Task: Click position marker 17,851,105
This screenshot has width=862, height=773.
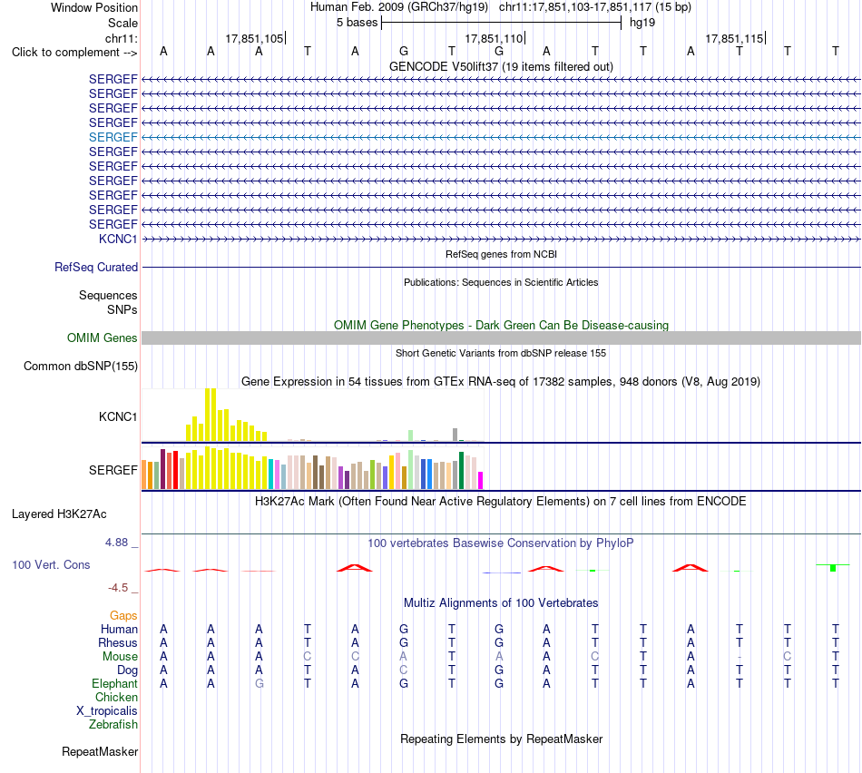Action: tap(255, 38)
